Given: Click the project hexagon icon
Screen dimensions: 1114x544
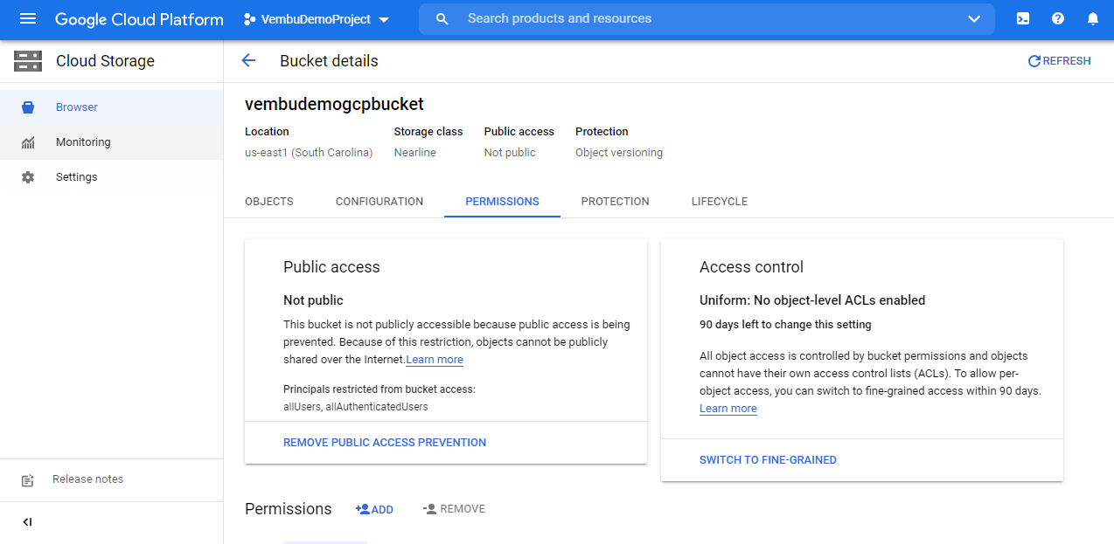Looking at the screenshot, I should 250,19.
